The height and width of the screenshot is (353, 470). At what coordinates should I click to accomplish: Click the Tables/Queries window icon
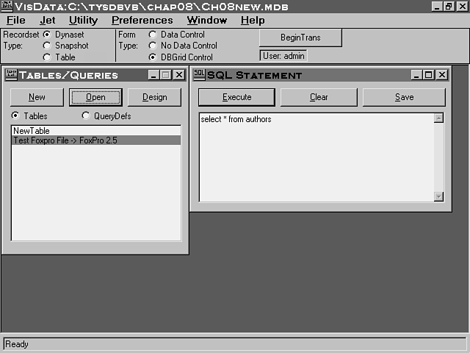pyautogui.click(x=10, y=75)
